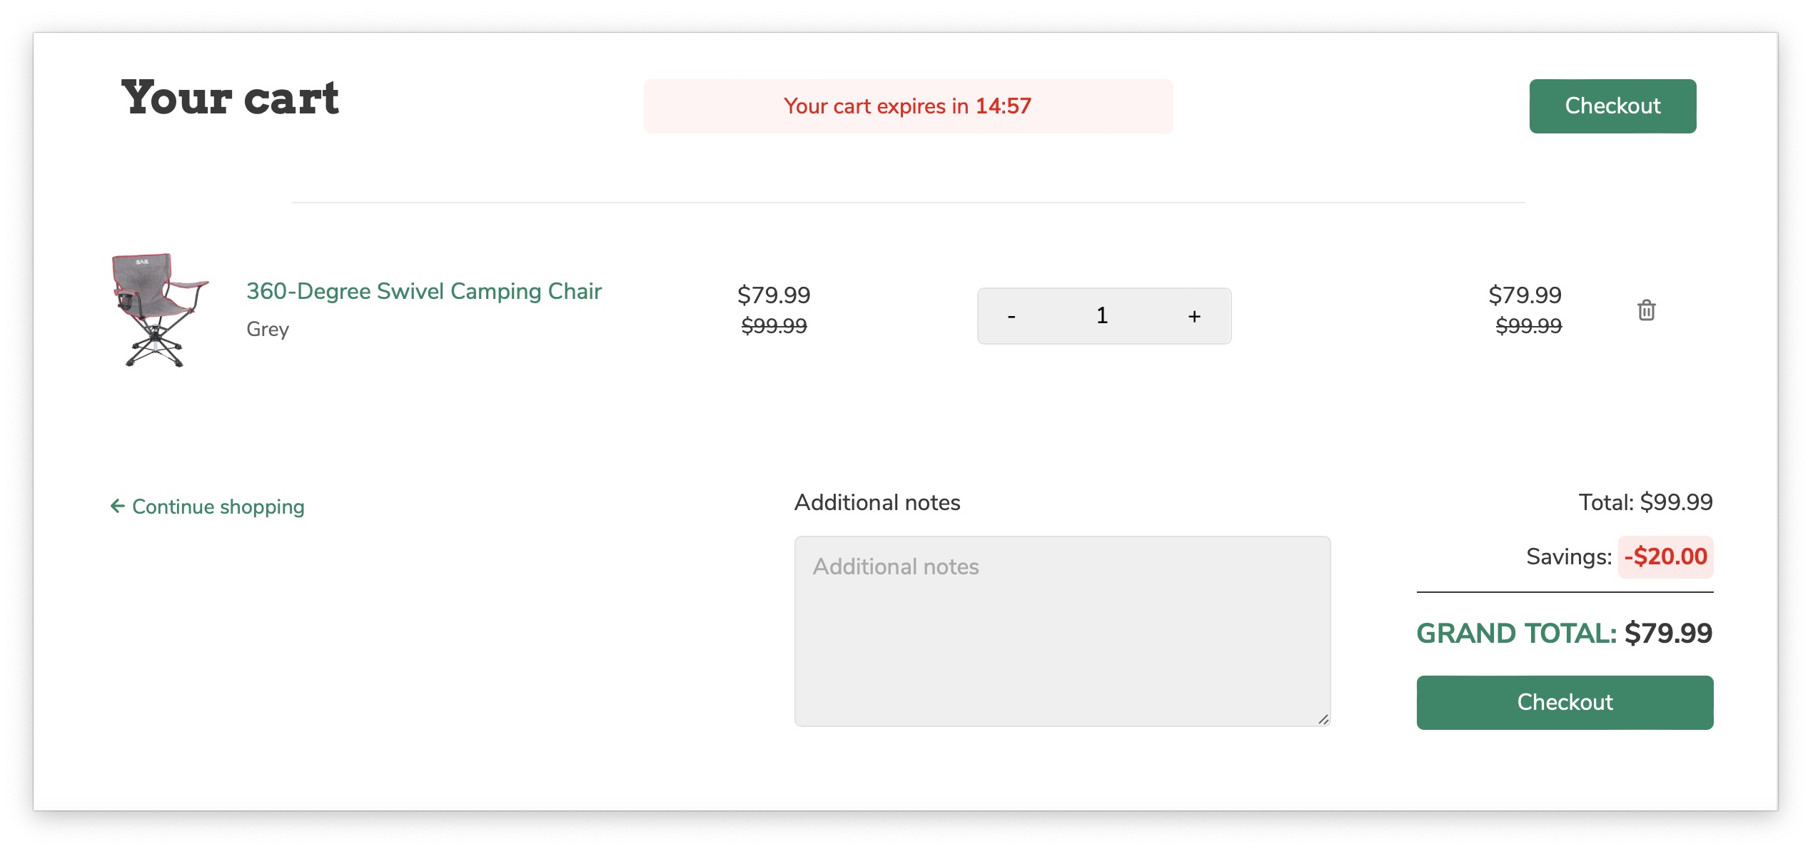Click the Grey variant label
1813x849 pixels.
pos(268,330)
